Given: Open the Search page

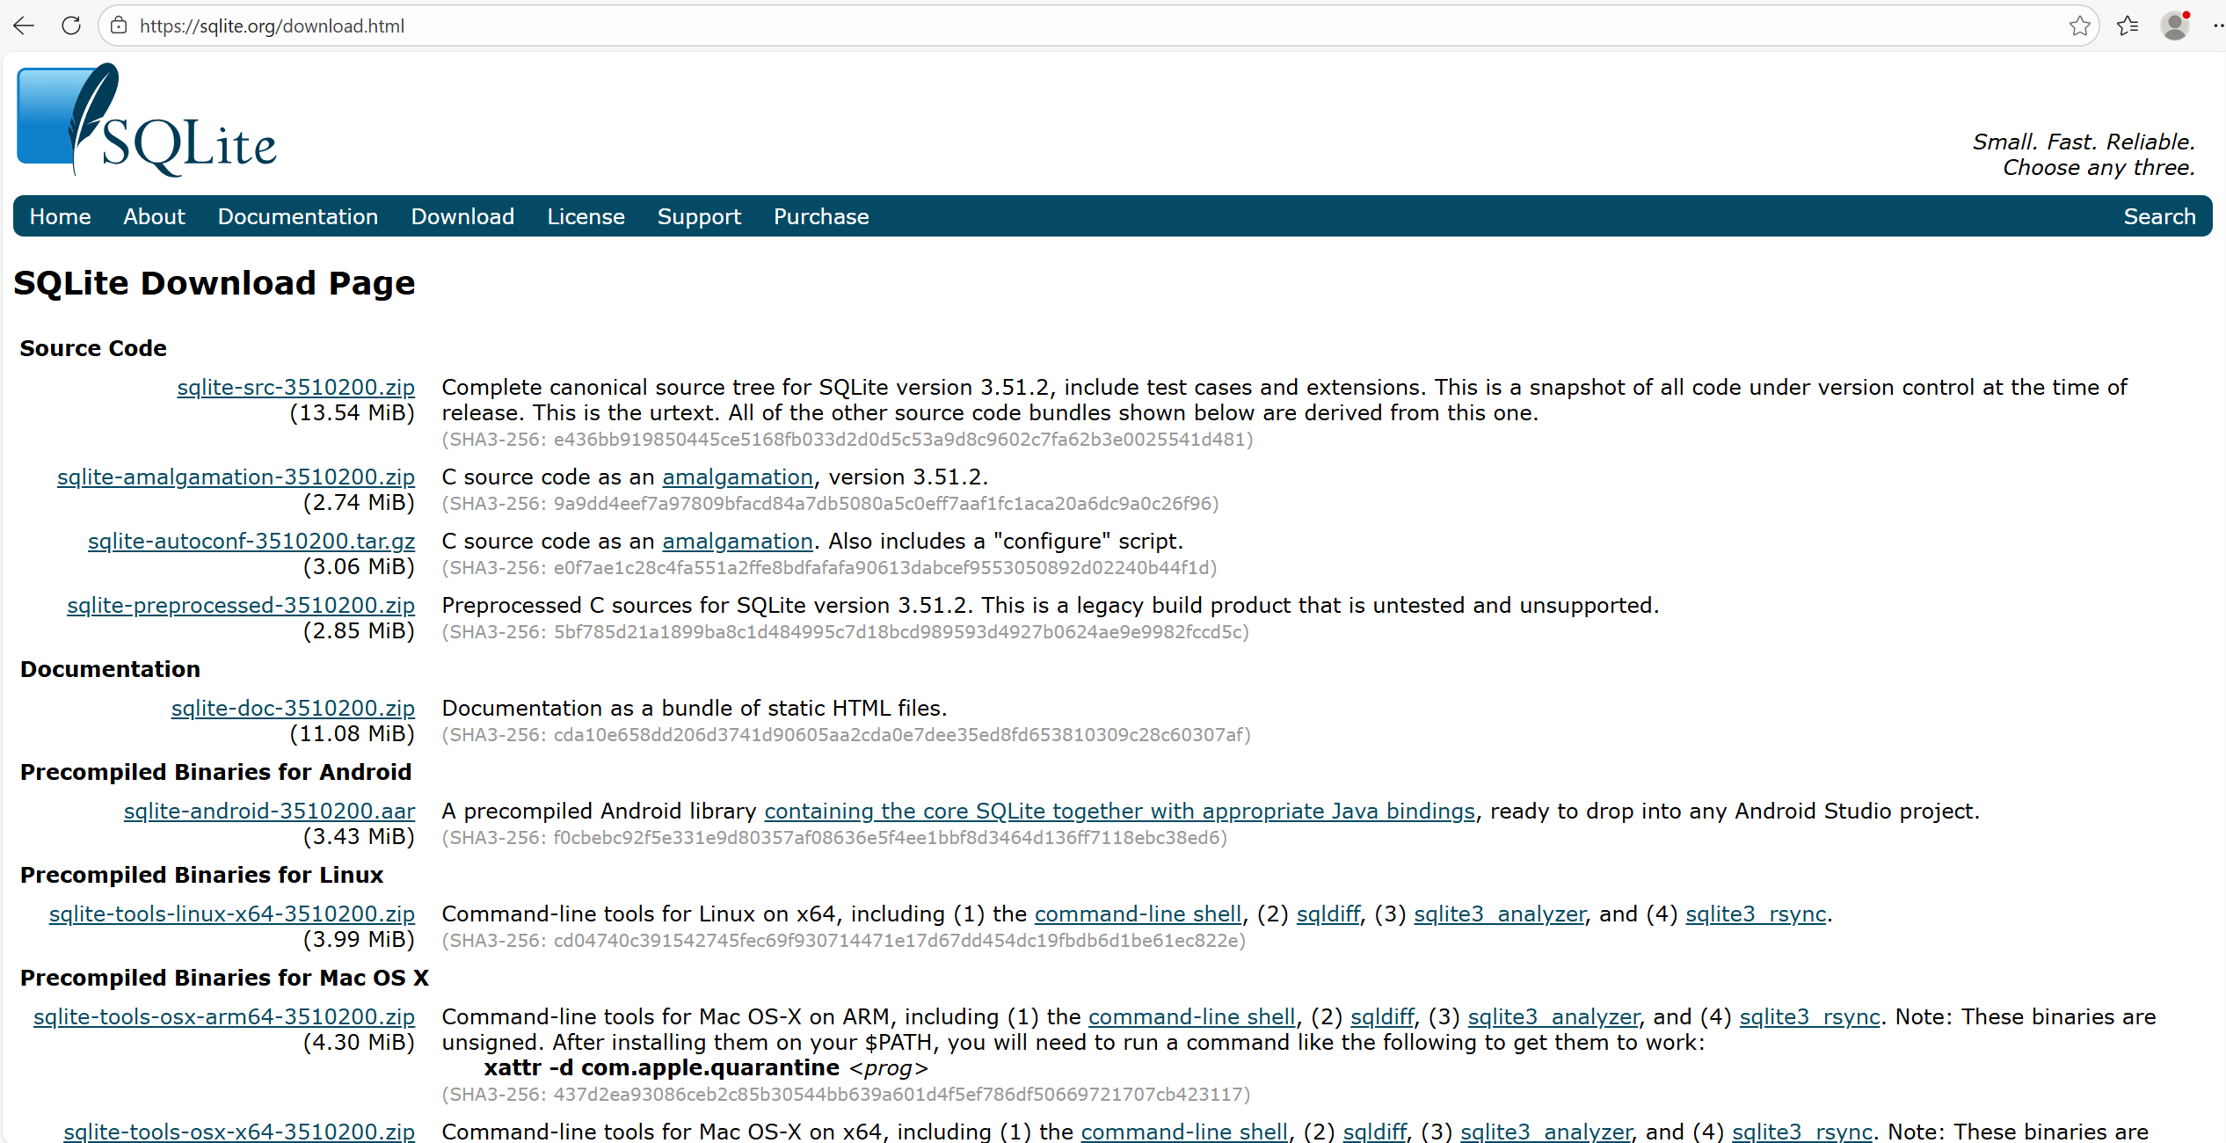Looking at the screenshot, I should [x=2160, y=216].
